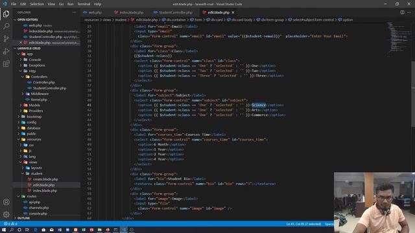Close the edit.blade.php editor tab
The height and width of the screenshot is (233, 415).
[233, 12]
